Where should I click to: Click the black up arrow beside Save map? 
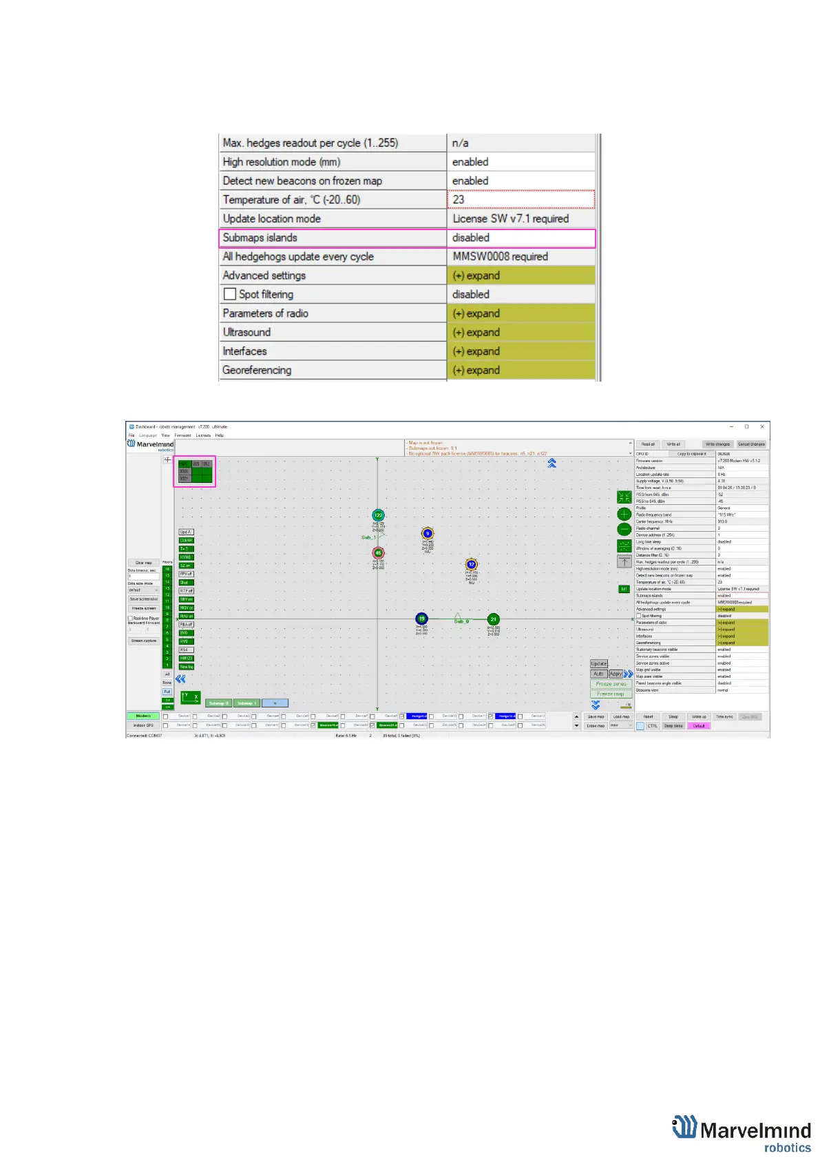point(576,716)
